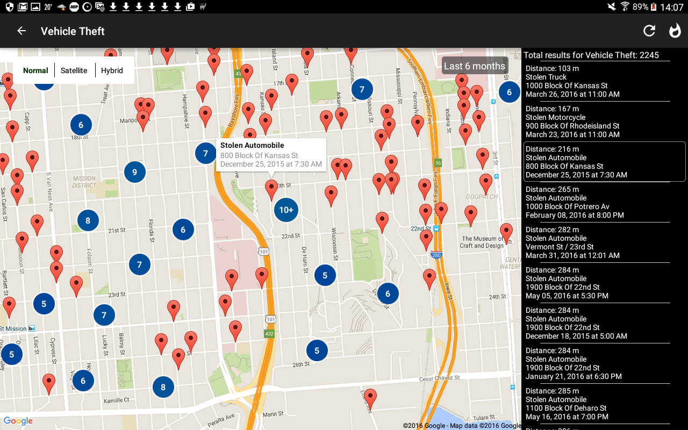Tap the 14:07 clock in the status bar
688x430 pixels.
672,7
